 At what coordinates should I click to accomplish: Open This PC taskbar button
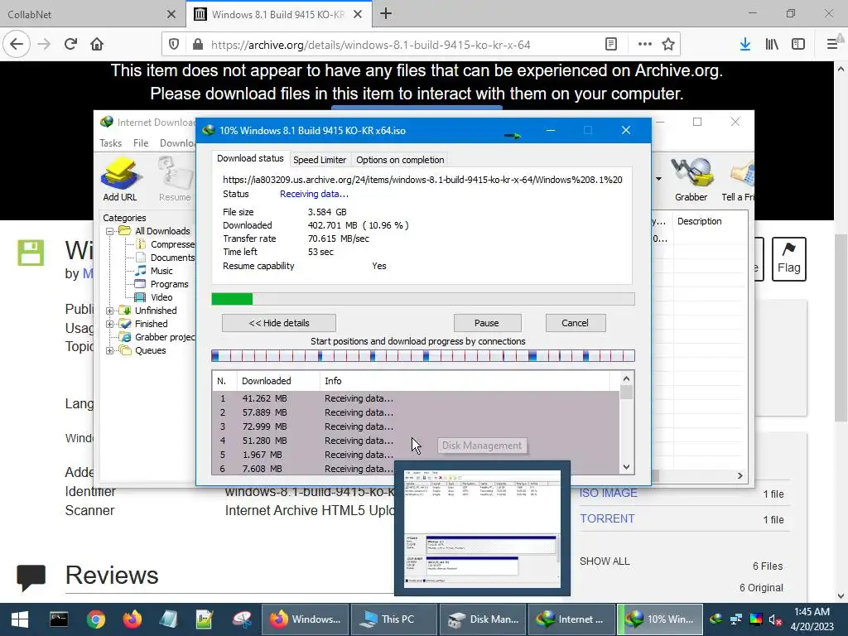(393, 619)
